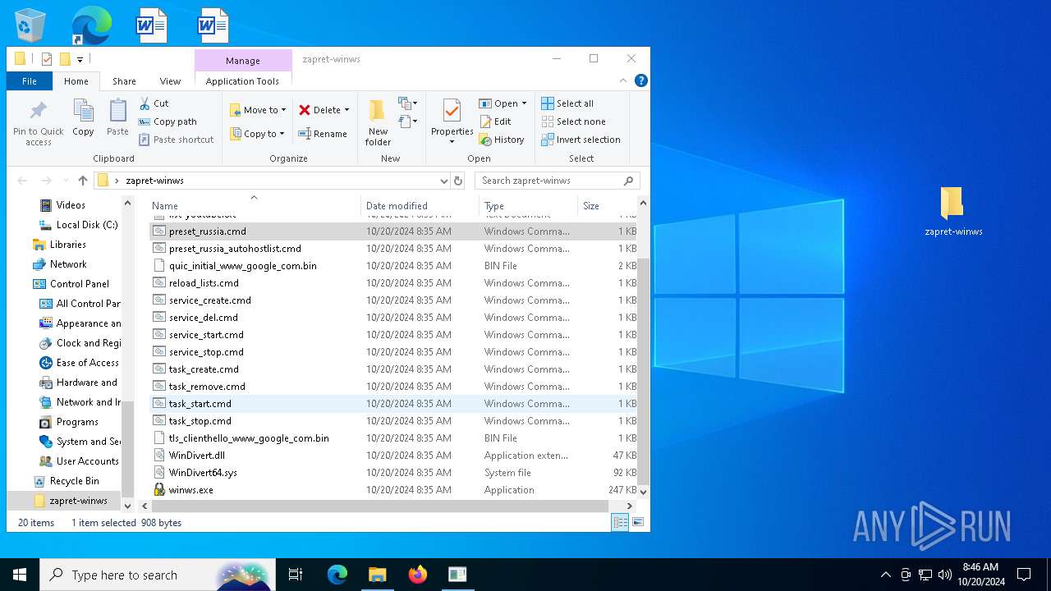Open Explorer help icon

(x=641, y=80)
